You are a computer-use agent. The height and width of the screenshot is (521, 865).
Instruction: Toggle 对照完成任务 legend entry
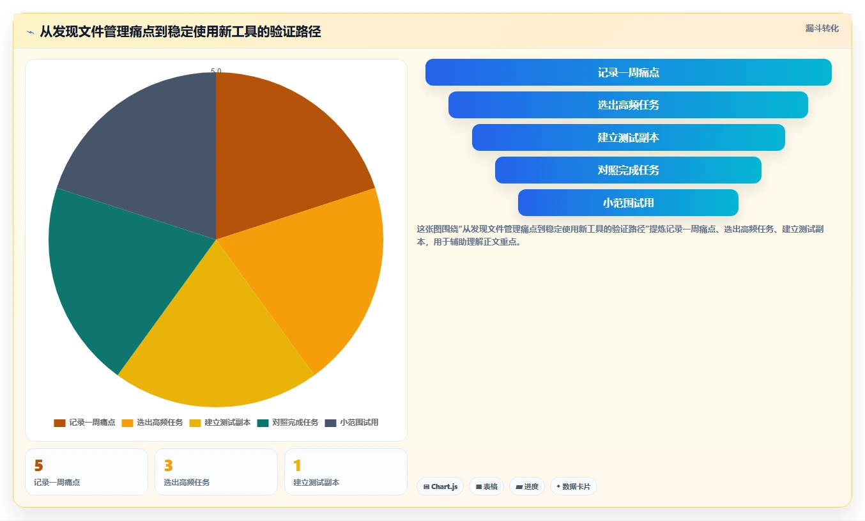(x=287, y=423)
